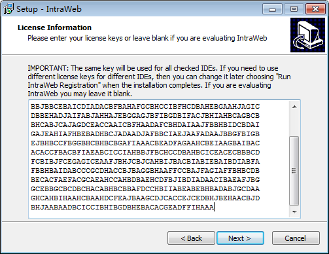Close the IntraWeb setup window
The image size is (329, 254).
[315, 9]
